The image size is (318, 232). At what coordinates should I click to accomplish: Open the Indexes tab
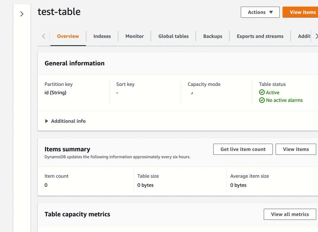(x=102, y=36)
